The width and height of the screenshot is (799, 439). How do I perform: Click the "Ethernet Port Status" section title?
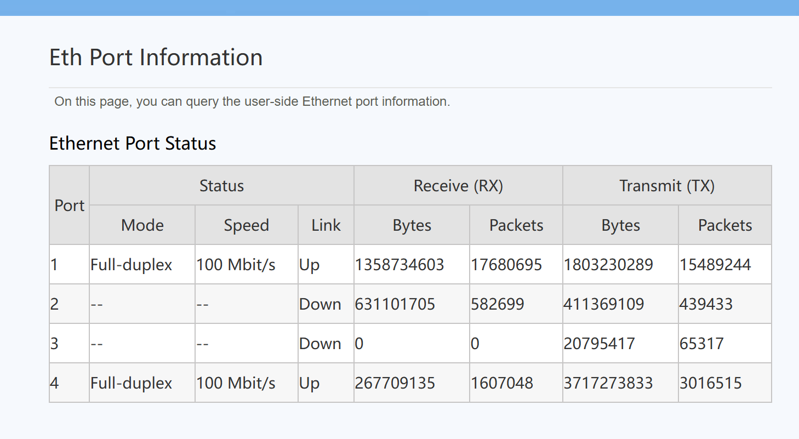(x=133, y=144)
